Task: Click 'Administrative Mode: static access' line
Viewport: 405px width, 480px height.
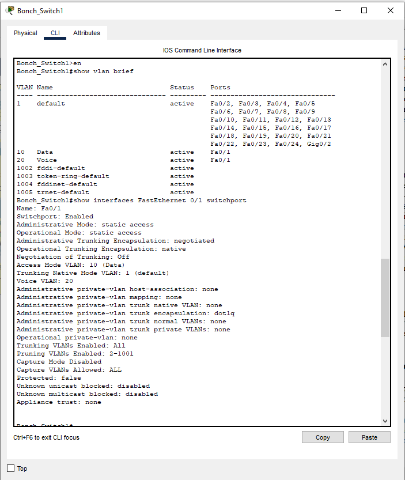Action: [85, 225]
